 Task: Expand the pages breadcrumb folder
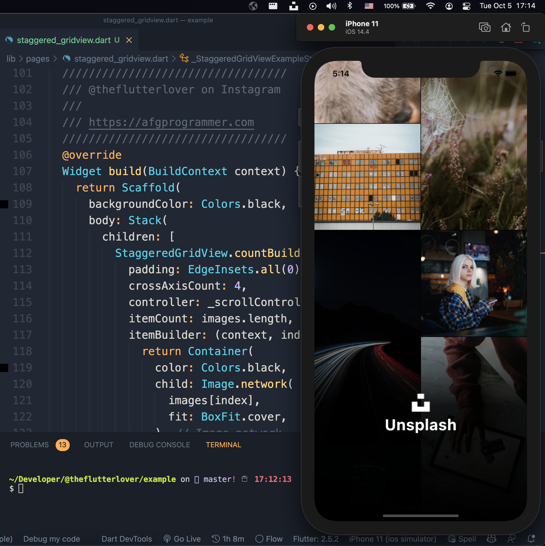point(38,58)
